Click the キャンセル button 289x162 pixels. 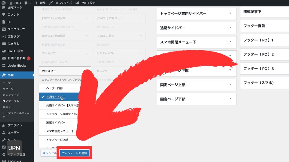pyautogui.click(x=49, y=153)
